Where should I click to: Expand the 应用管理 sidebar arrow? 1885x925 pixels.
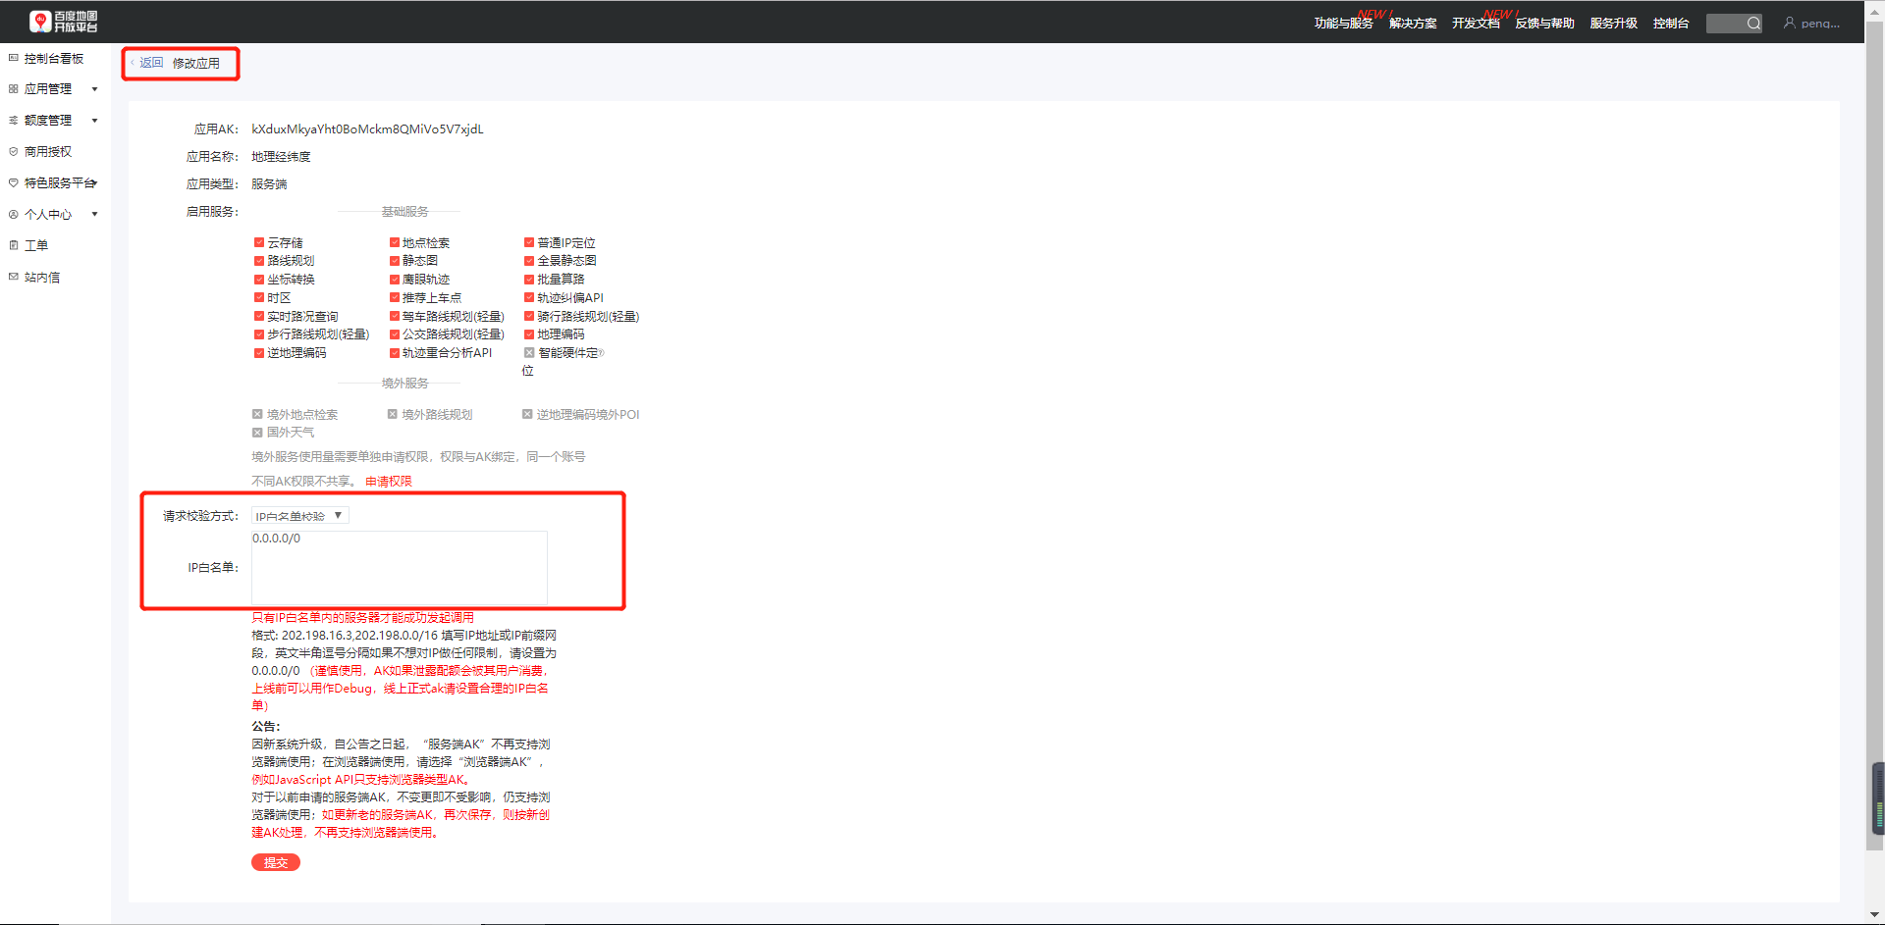(x=95, y=89)
